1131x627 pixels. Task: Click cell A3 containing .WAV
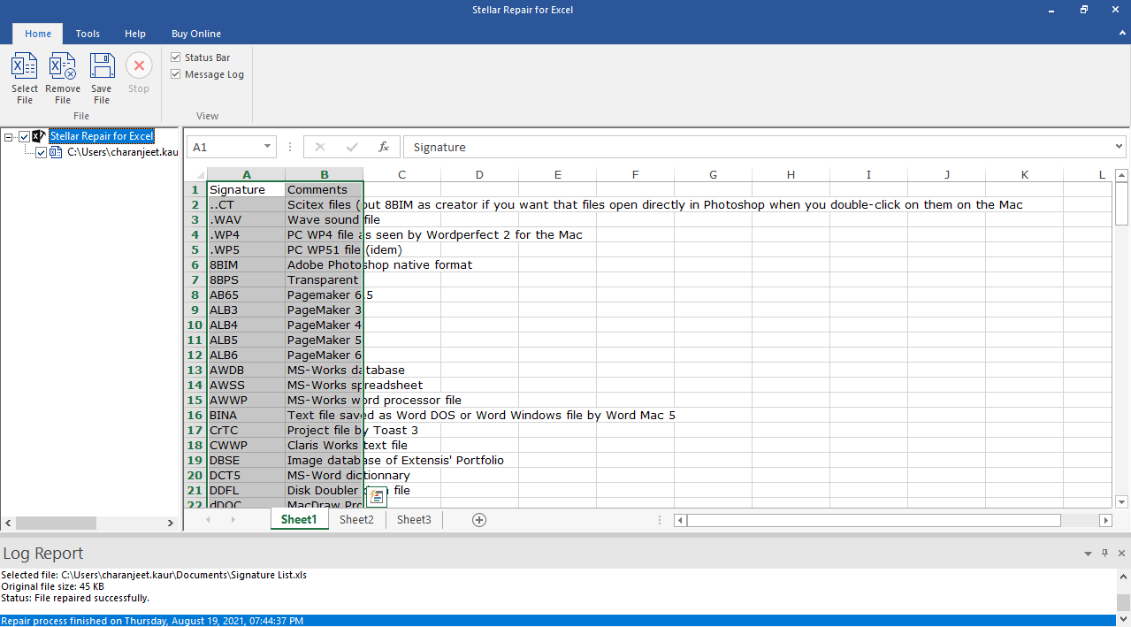246,219
